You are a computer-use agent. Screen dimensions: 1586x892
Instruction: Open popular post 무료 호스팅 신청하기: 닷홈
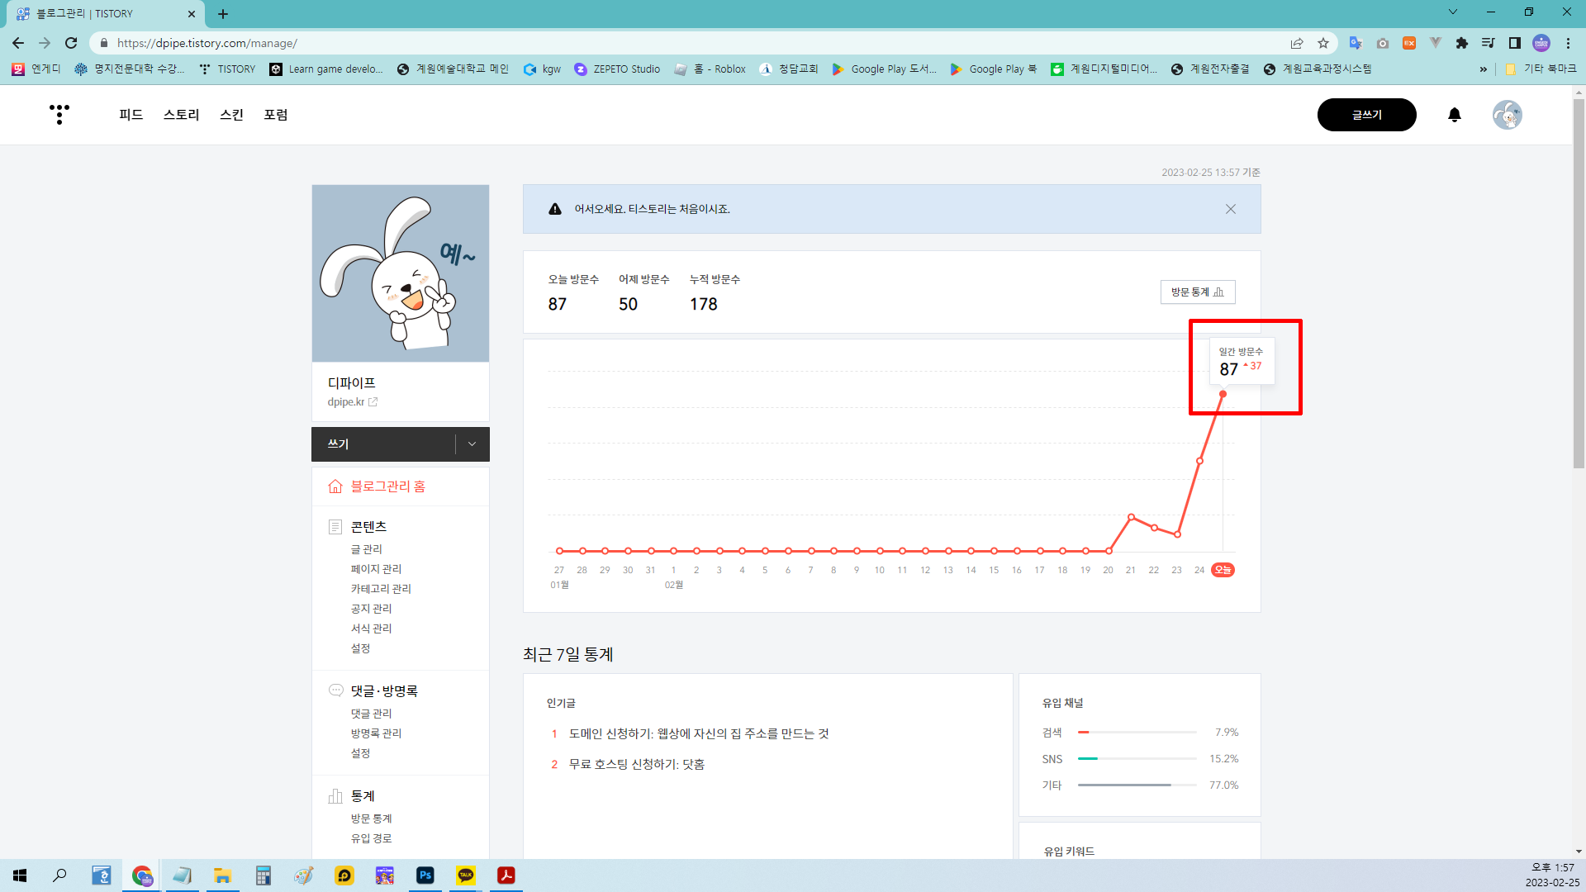click(636, 764)
